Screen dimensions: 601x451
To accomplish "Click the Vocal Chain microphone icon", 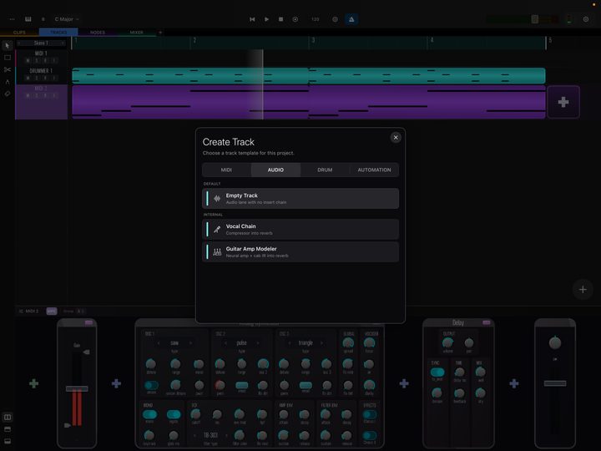I will pyautogui.click(x=217, y=230).
